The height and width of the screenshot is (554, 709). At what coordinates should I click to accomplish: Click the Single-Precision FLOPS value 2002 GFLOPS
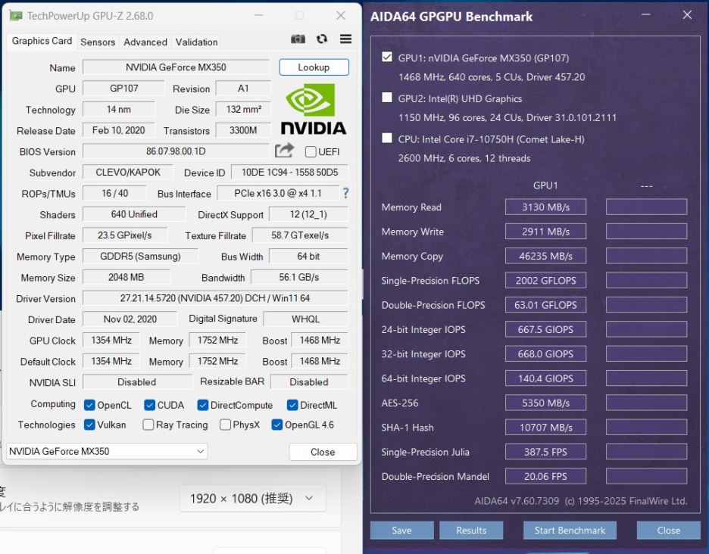click(x=546, y=280)
